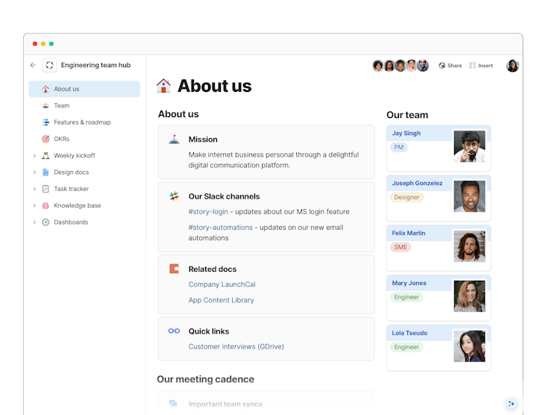The width and height of the screenshot is (537, 415).
Task: Click the Engineering team hub logo icon
Action: (49, 66)
